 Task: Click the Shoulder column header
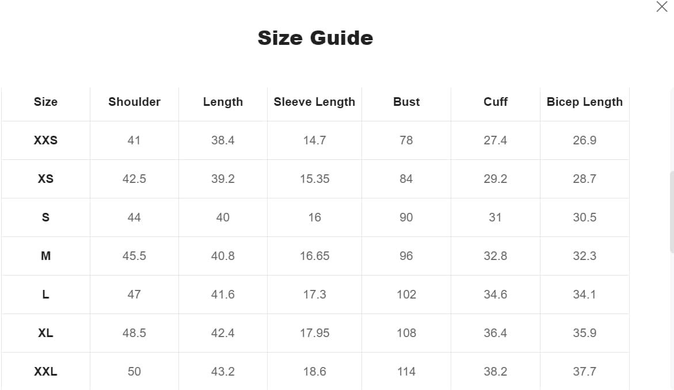(134, 102)
